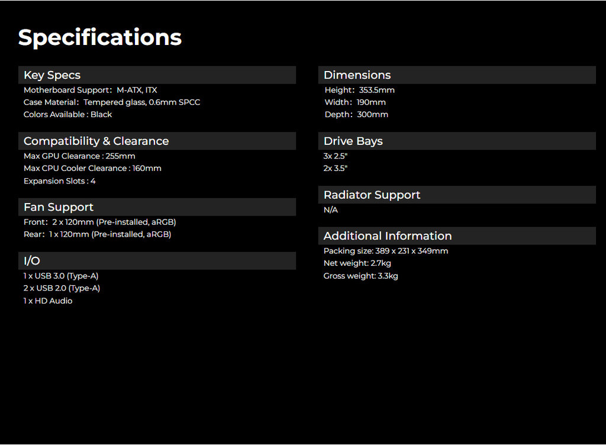This screenshot has height=445, width=606.
Task: Click the Radiator Support section header
Action: click(372, 195)
